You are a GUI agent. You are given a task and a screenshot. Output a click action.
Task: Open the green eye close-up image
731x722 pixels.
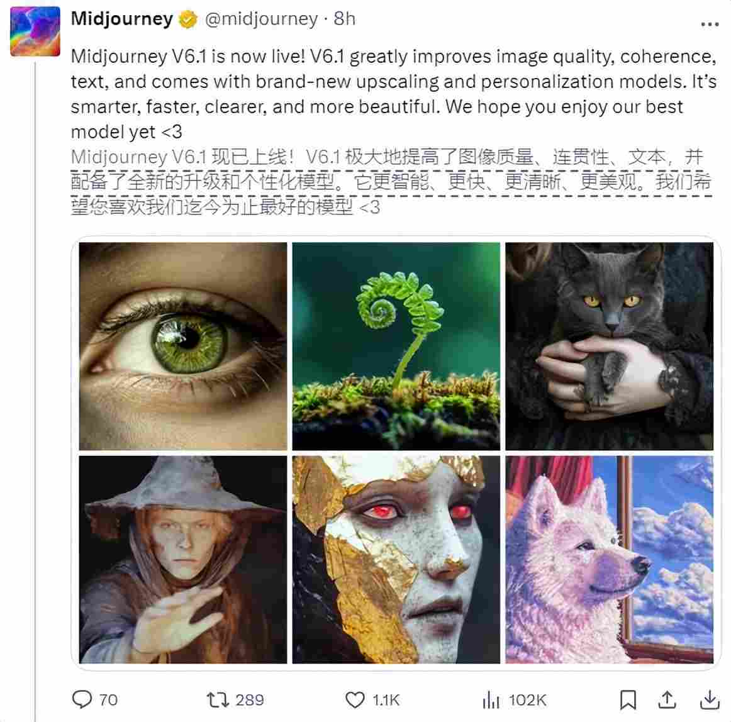[182, 344]
